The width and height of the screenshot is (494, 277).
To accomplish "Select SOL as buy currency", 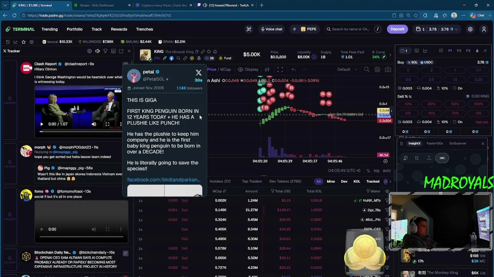I will coord(412,62).
